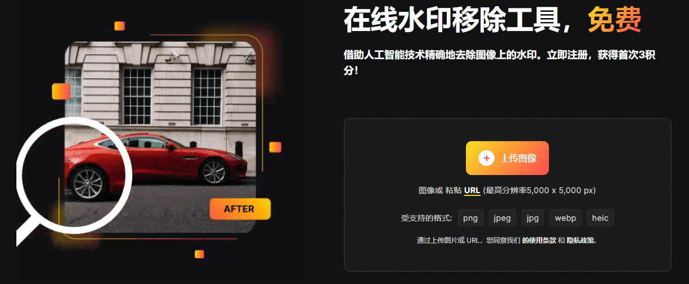Open the 使用条款 terms link
689x284 pixels.
click(x=539, y=241)
